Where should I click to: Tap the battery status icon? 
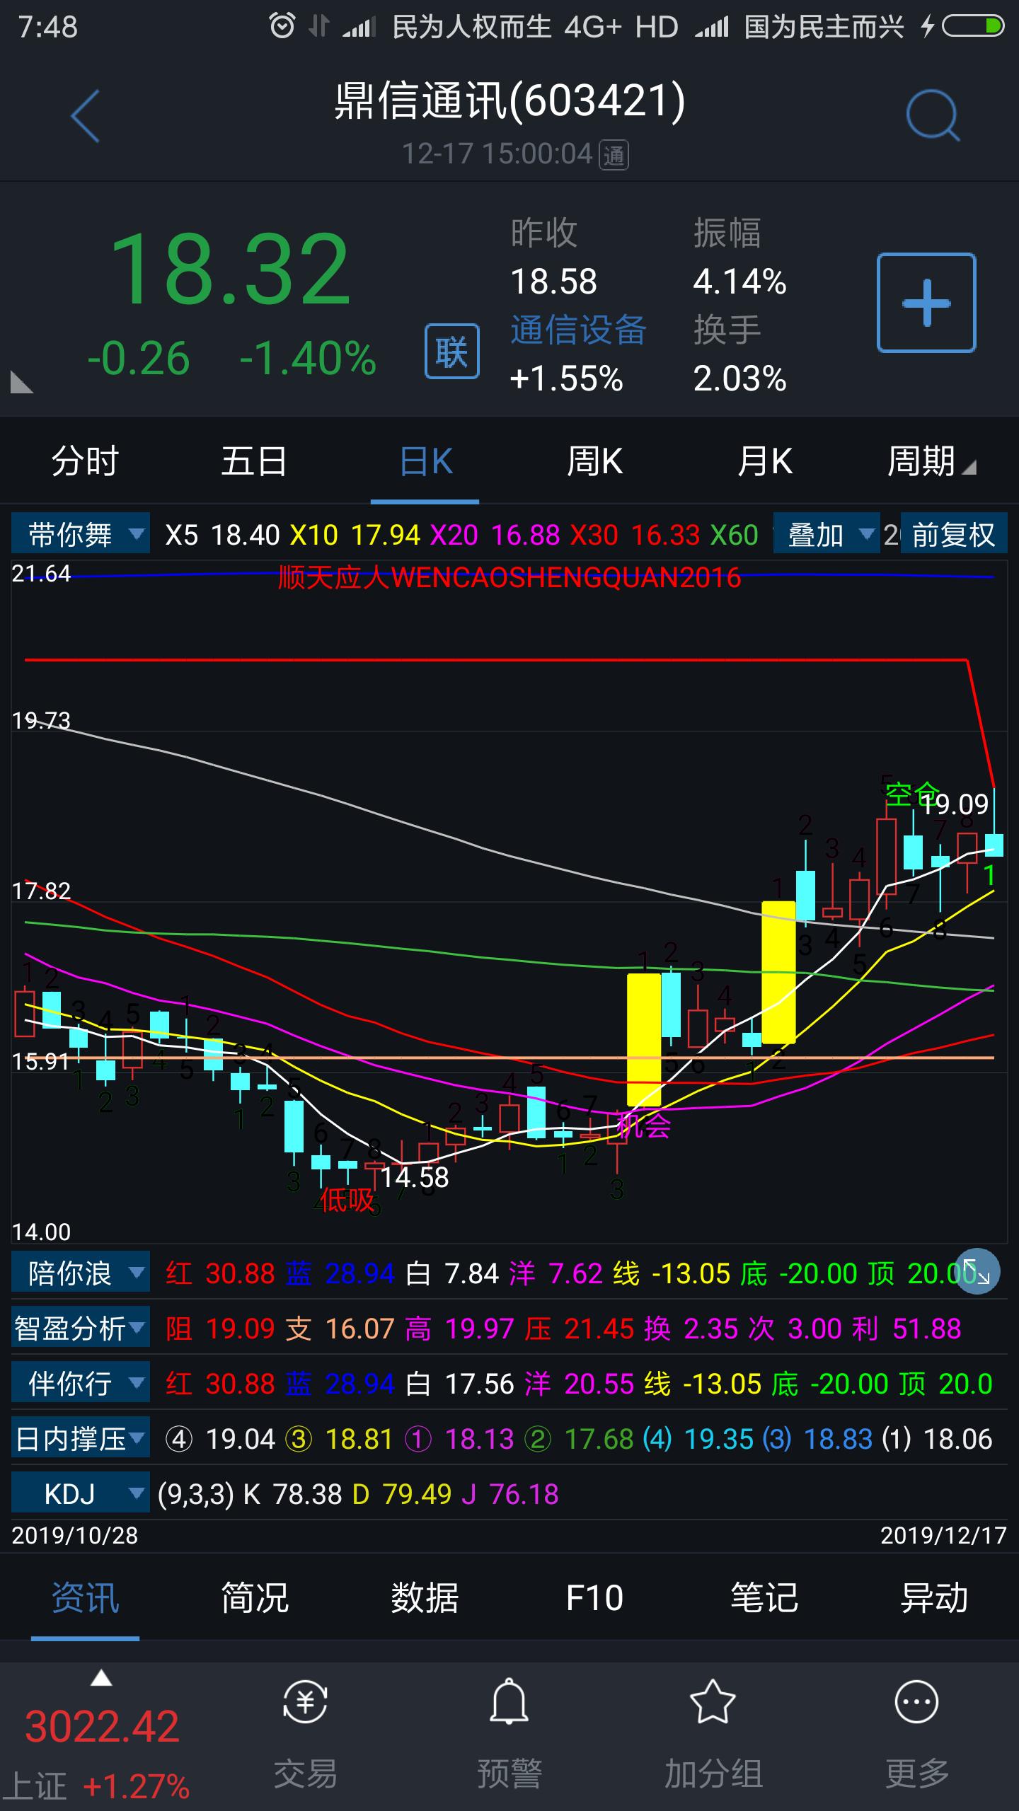coord(972,27)
